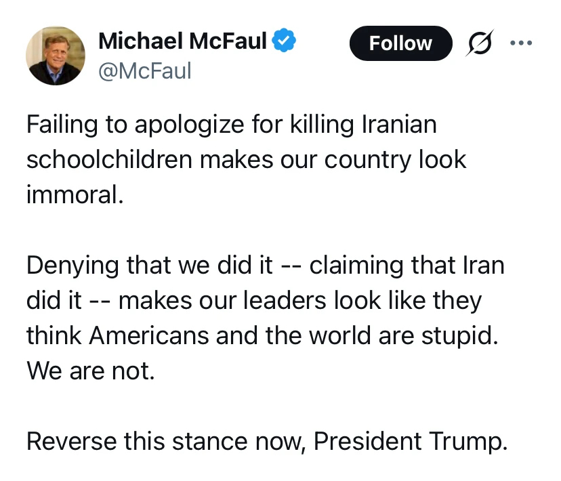
Task: Click the sentence 'We are not.'
Action: click(x=91, y=370)
